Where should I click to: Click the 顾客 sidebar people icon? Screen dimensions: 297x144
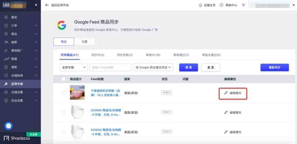pyautogui.click(x=6, y=42)
